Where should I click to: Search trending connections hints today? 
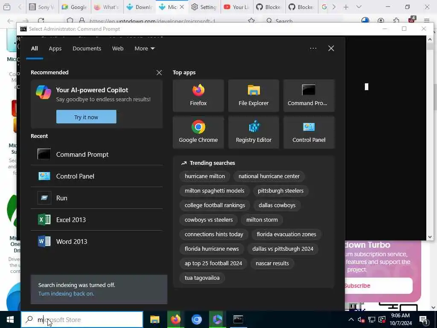click(214, 234)
